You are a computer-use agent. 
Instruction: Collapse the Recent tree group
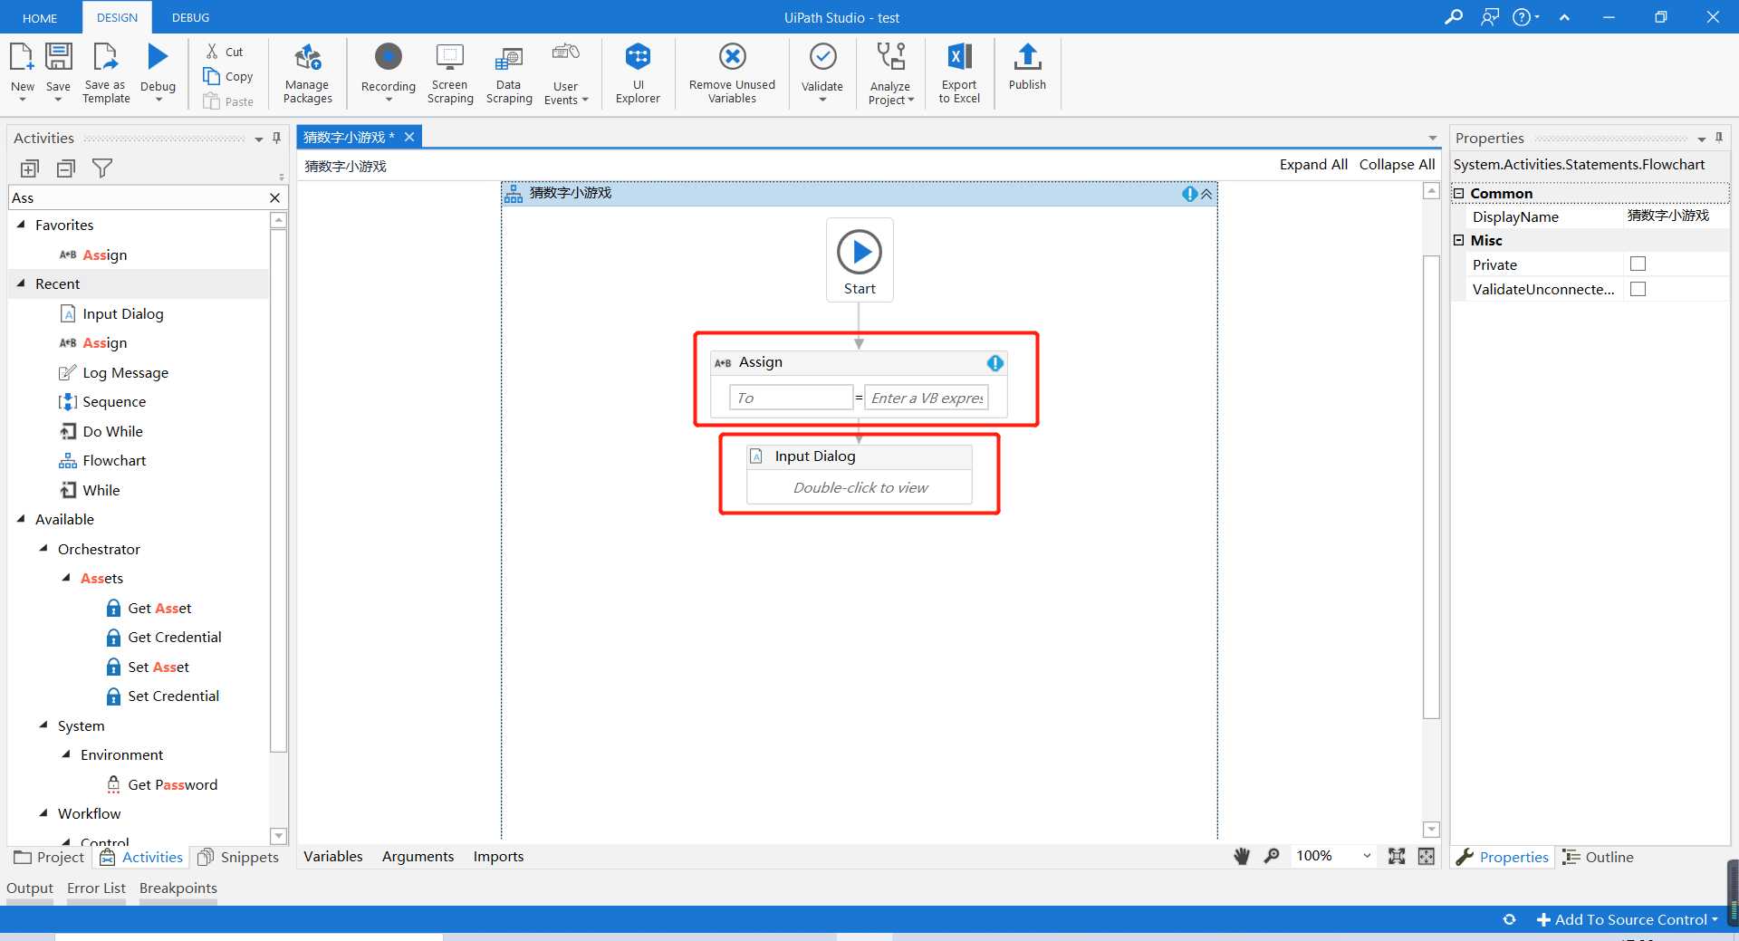(x=21, y=283)
